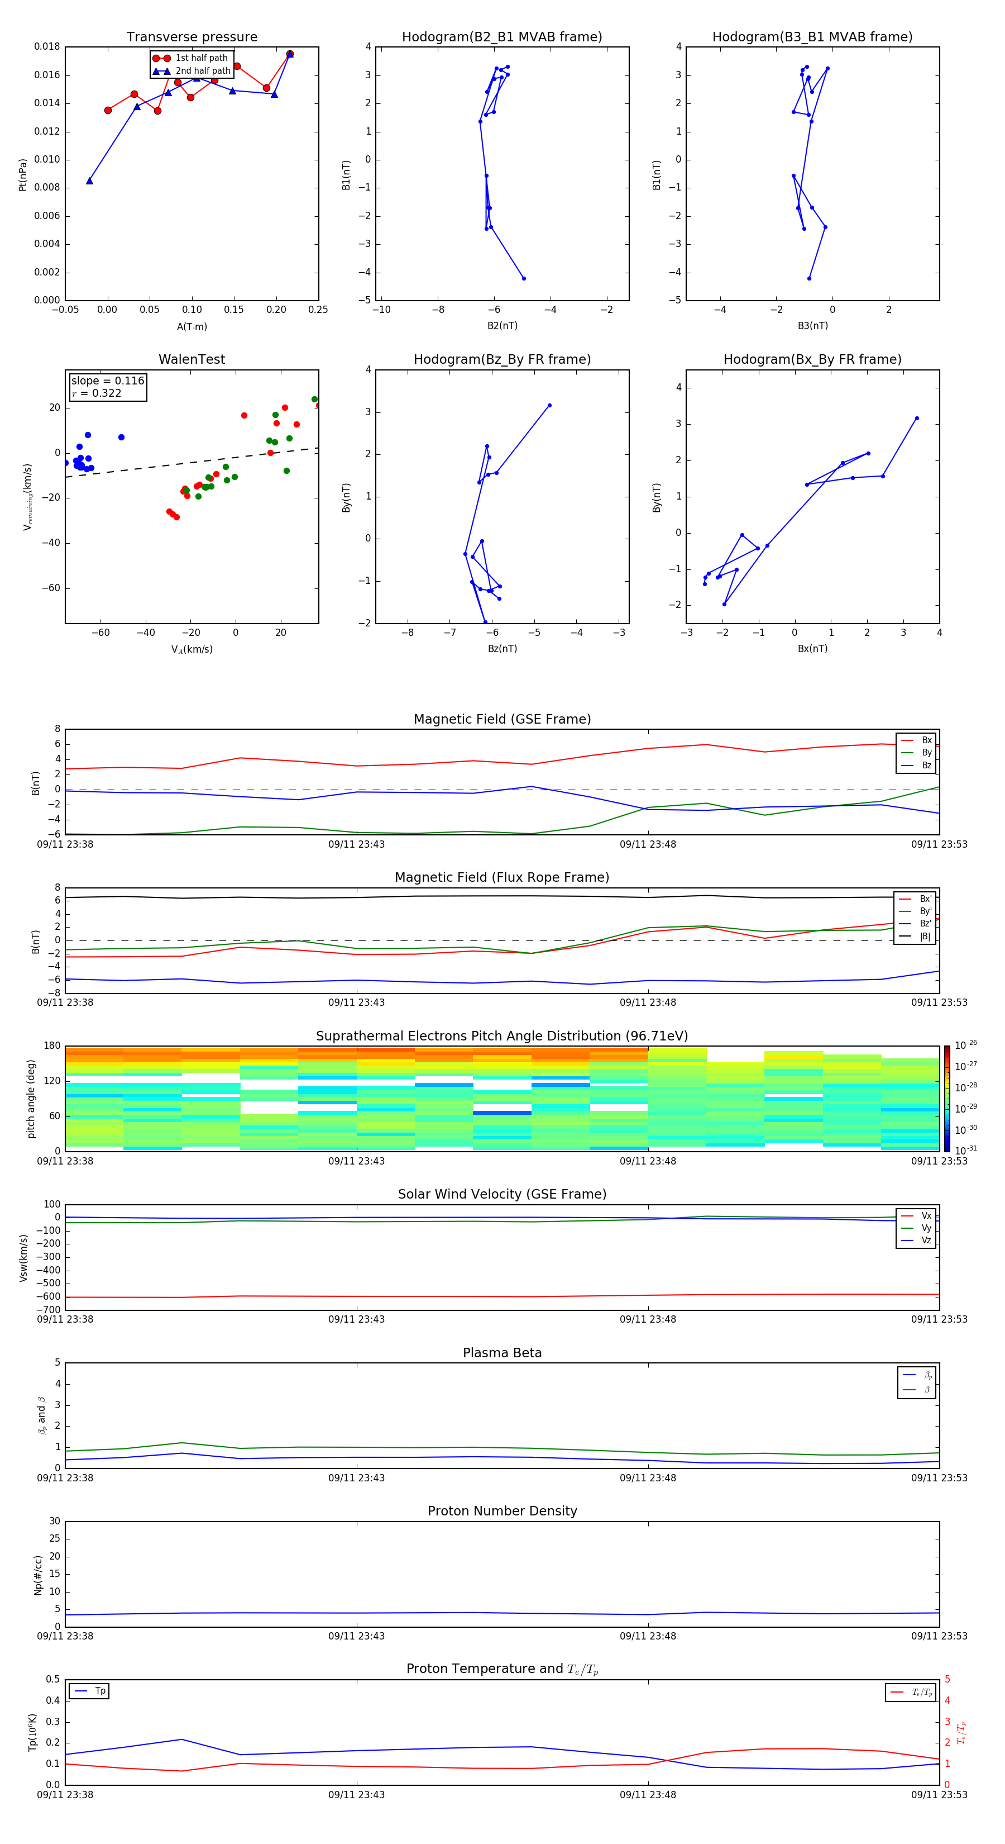Viewport: 1005px width, 1844px height.
Task: Click the green β legend entry
Action: 917,1390
